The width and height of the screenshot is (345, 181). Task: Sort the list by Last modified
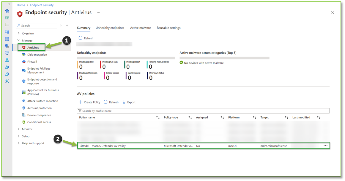click(301, 117)
